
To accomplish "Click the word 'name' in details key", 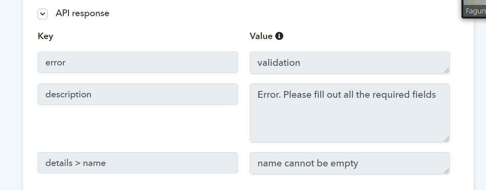I will [x=94, y=163].
